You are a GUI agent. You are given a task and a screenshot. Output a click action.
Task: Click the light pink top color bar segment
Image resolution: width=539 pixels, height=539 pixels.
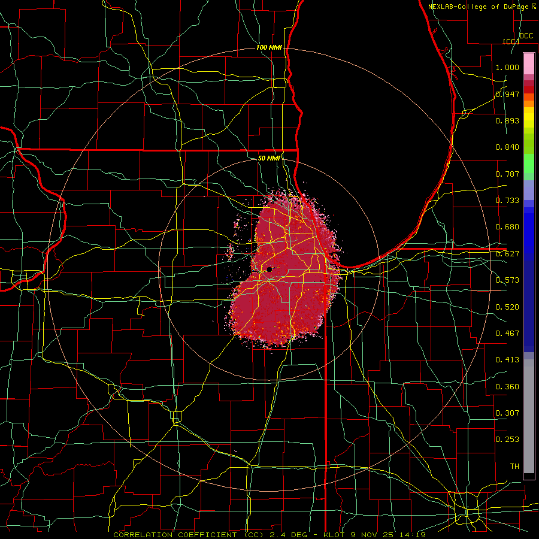pyautogui.click(x=529, y=63)
